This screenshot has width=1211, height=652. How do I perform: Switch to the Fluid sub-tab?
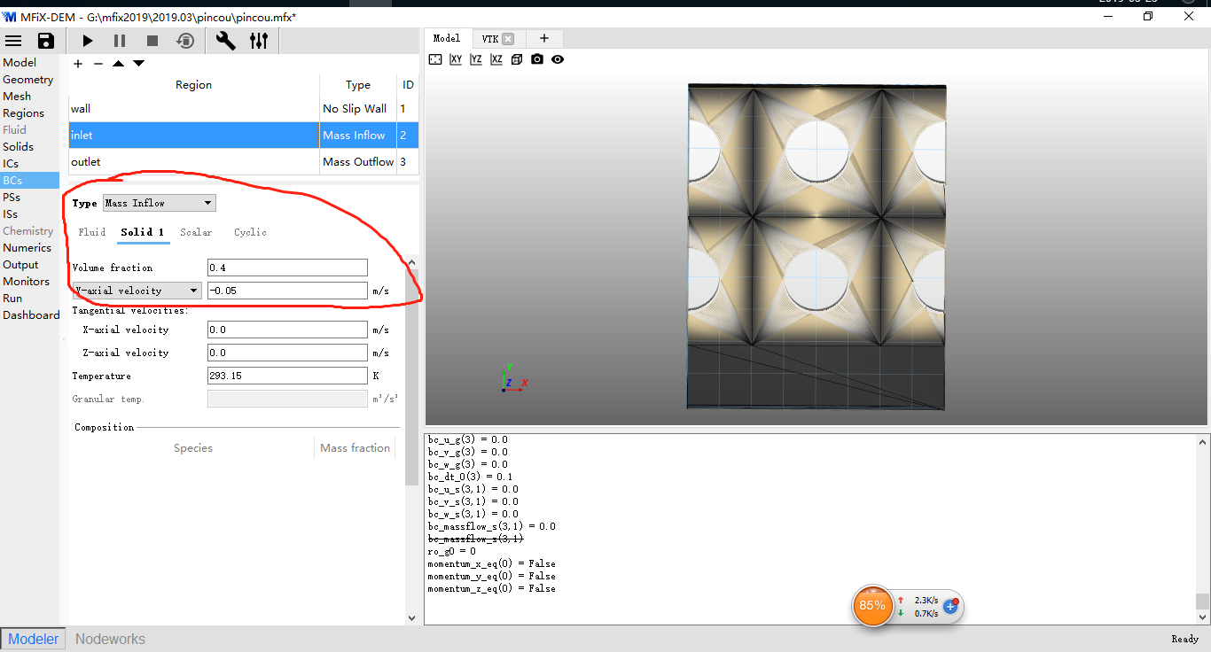(x=92, y=232)
